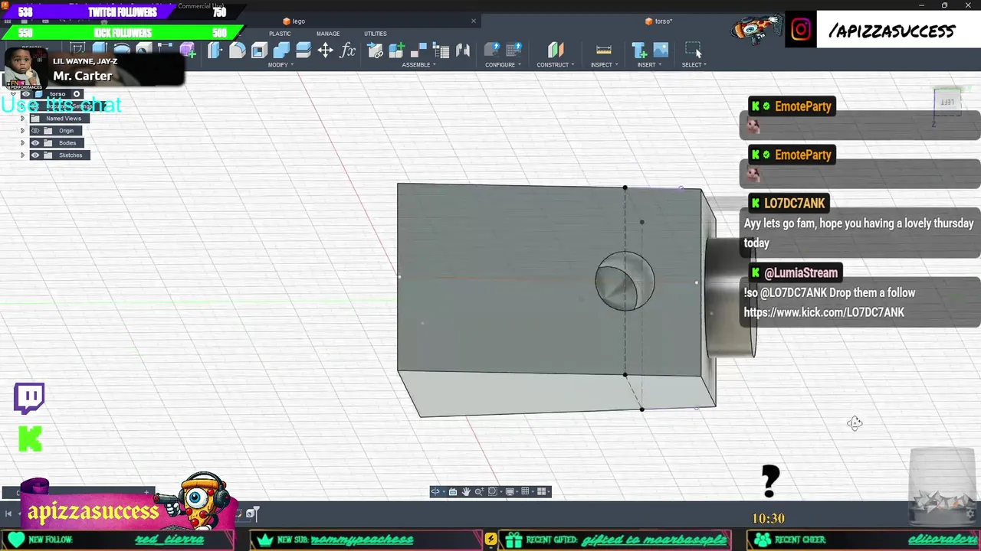The height and width of the screenshot is (551, 981).
Task: Open Change Parameters fx tool
Action: 348,51
